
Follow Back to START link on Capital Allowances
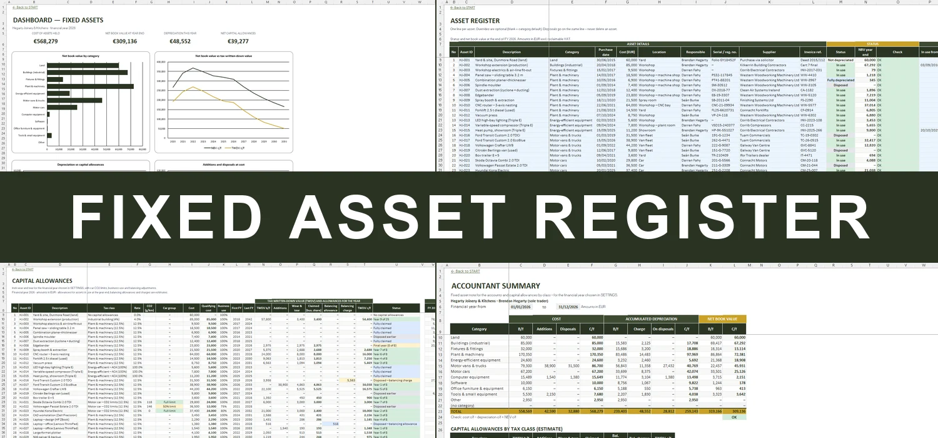point(24,270)
